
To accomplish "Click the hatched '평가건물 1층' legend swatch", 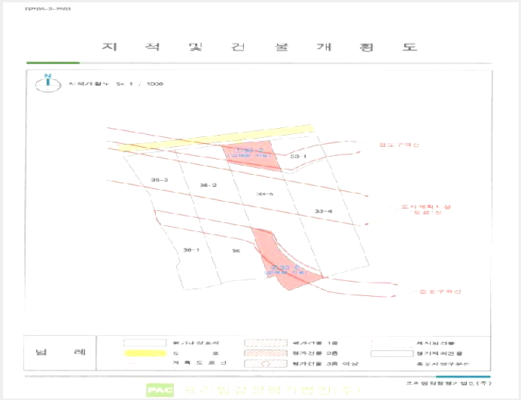I will click(x=266, y=343).
